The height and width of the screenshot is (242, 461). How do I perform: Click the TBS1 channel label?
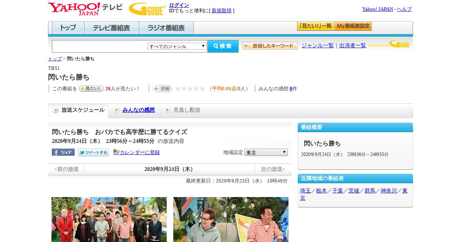pos(54,68)
